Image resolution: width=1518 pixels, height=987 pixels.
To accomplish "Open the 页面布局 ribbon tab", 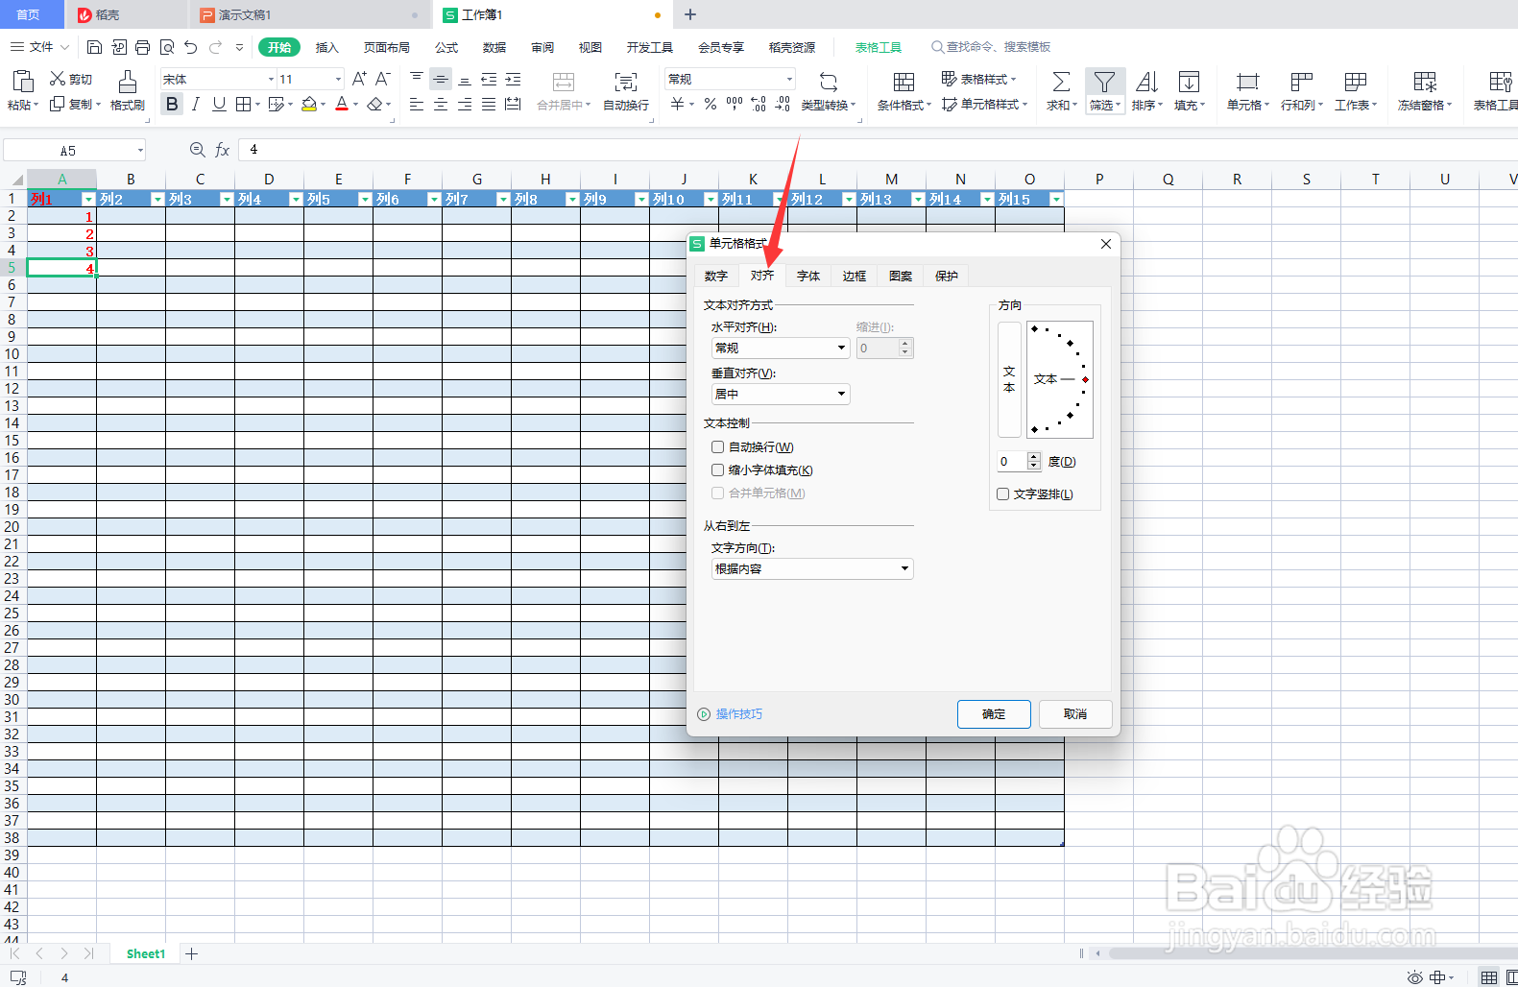I will point(387,47).
